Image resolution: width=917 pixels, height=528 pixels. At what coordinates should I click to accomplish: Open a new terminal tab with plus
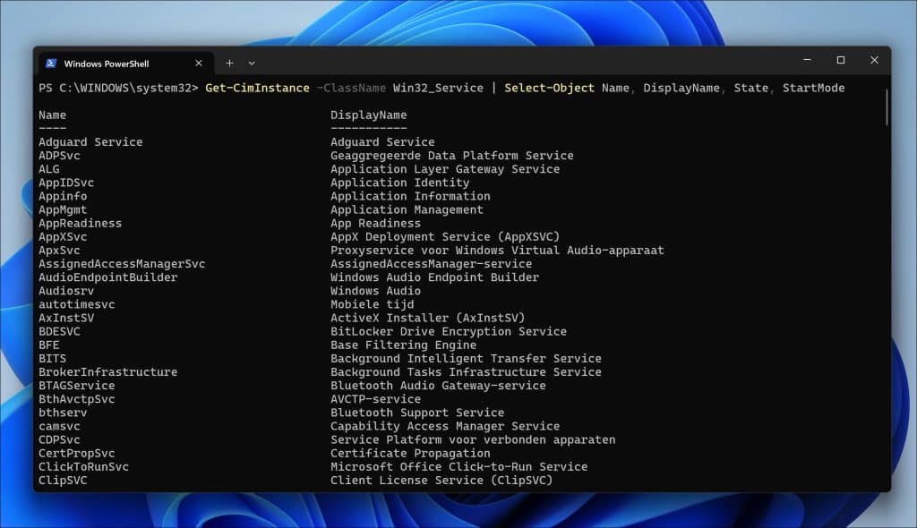click(230, 64)
